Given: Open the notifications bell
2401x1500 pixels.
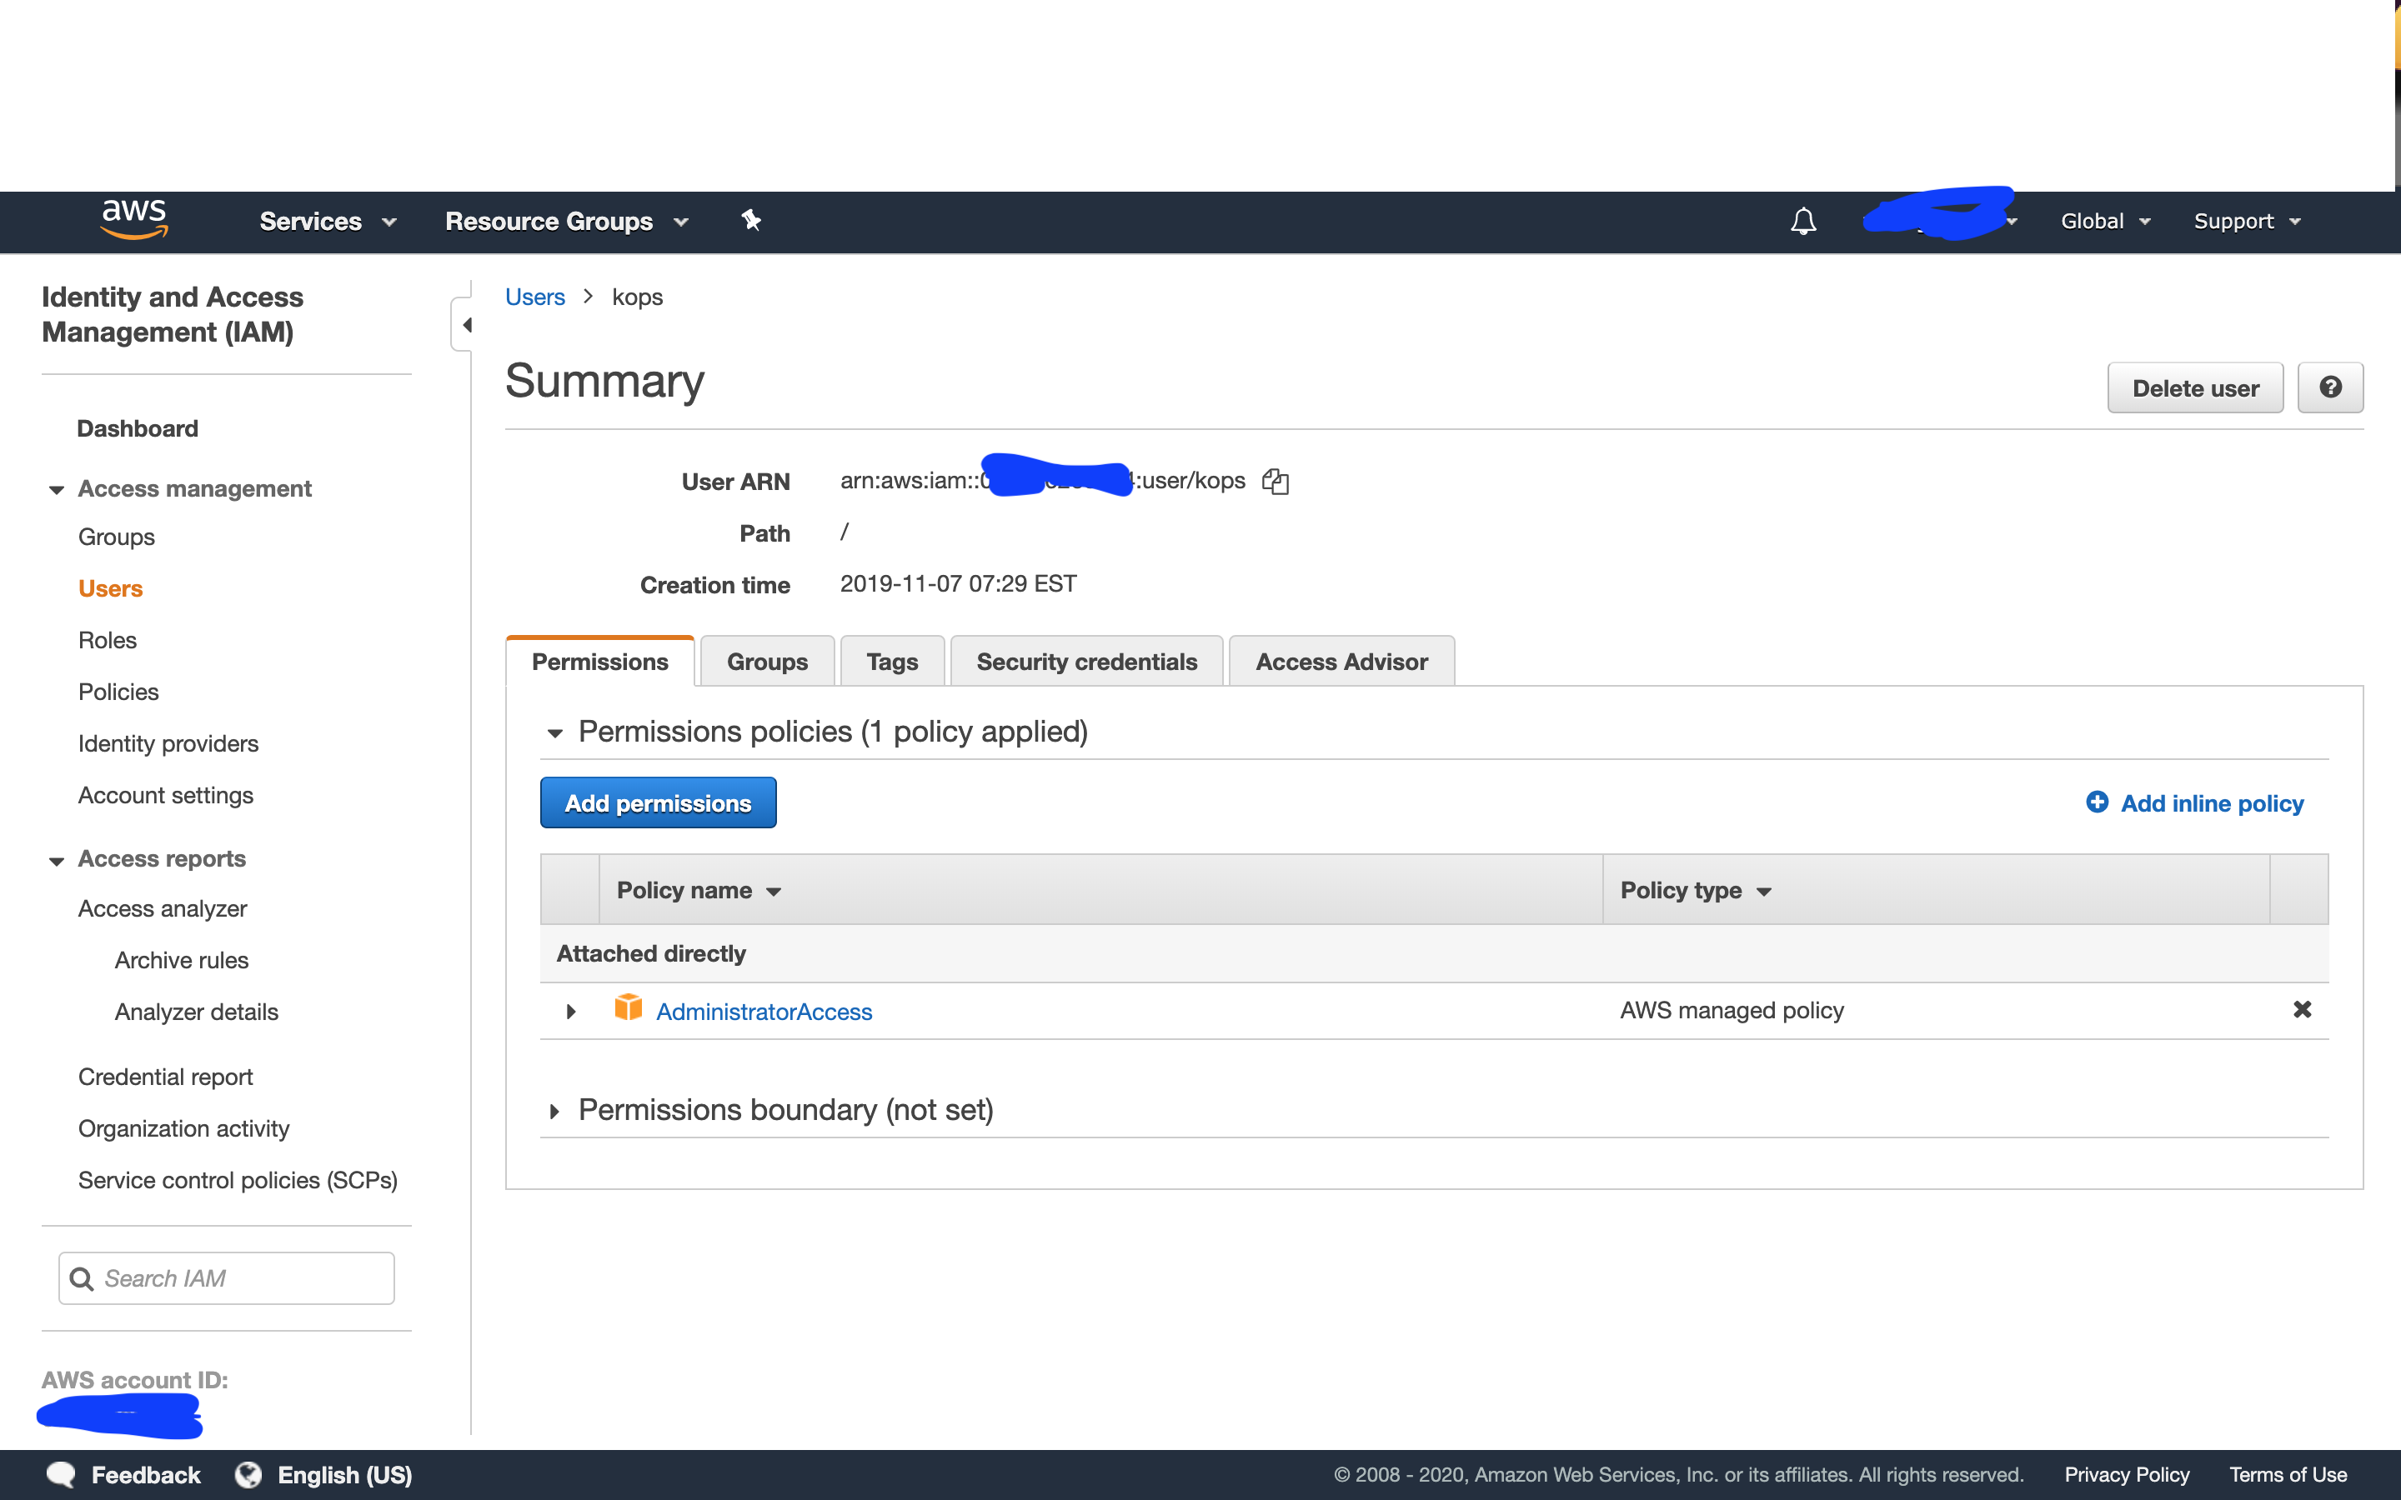Looking at the screenshot, I should [1802, 220].
